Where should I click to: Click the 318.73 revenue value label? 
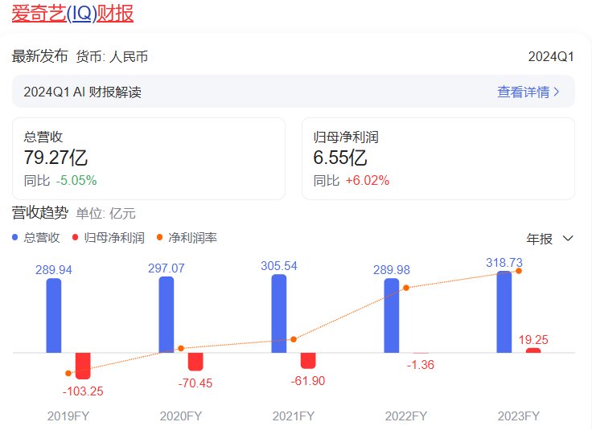504,262
